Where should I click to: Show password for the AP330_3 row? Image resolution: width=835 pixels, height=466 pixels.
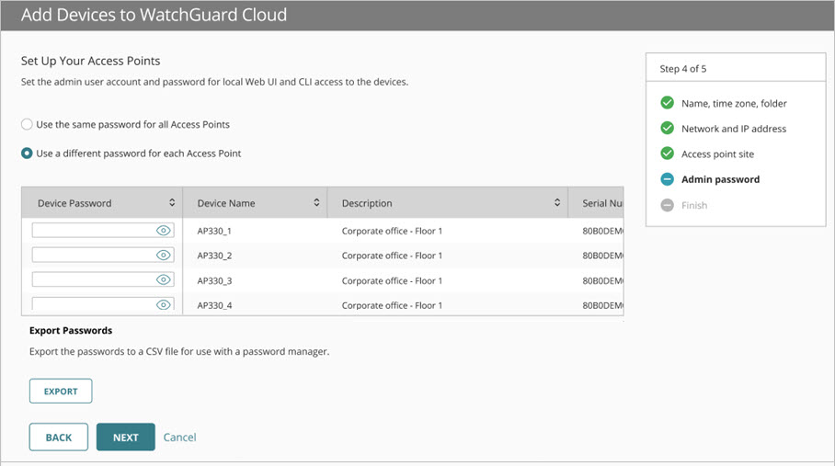point(164,279)
